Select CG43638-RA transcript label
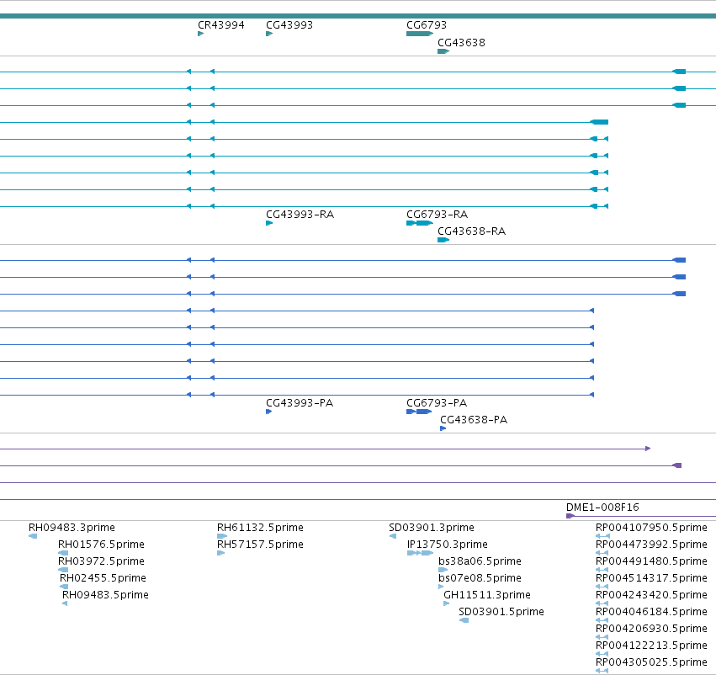This screenshot has width=716, height=675. [x=472, y=231]
